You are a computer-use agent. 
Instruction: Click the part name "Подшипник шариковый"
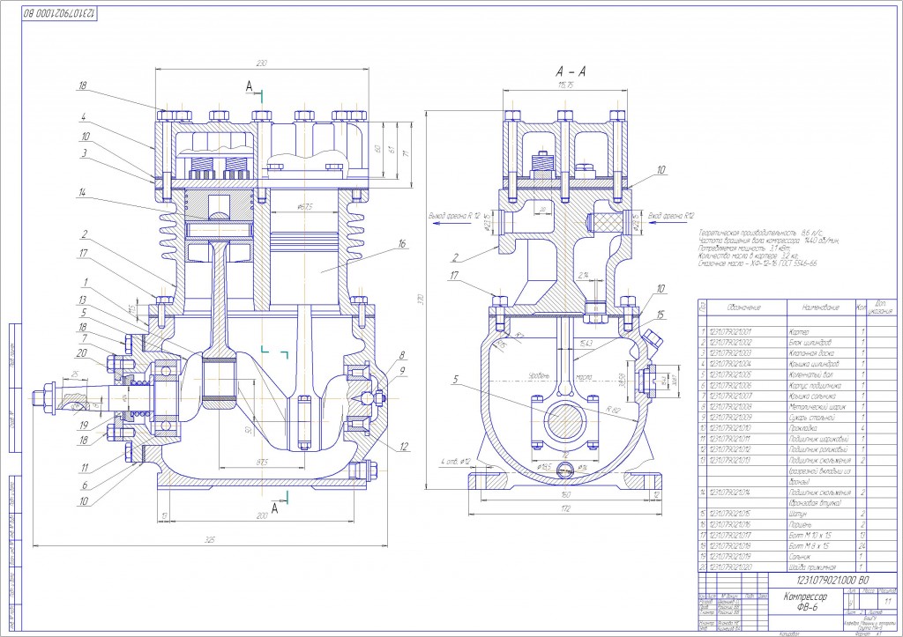(819, 439)
